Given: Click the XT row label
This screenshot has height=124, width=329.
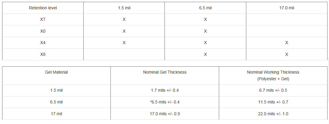Looking at the screenshot, I should tap(43, 19).
